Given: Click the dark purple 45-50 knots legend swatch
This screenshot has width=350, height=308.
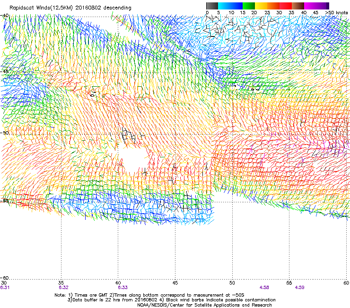Looking at the screenshot, I should (x=323, y=6).
